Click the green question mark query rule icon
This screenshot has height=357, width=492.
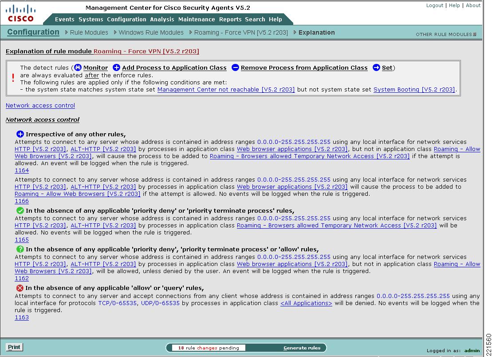pyautogui.click(x=20, y=249)
